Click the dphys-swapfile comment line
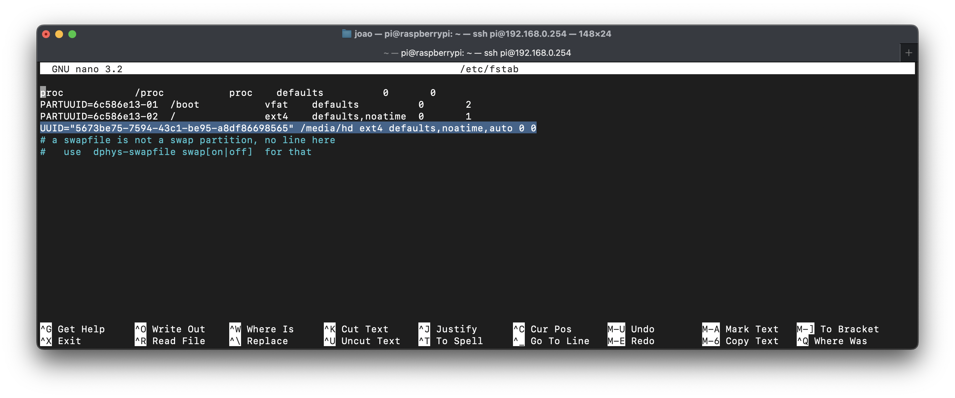955x398 pixels. [176, 152]
